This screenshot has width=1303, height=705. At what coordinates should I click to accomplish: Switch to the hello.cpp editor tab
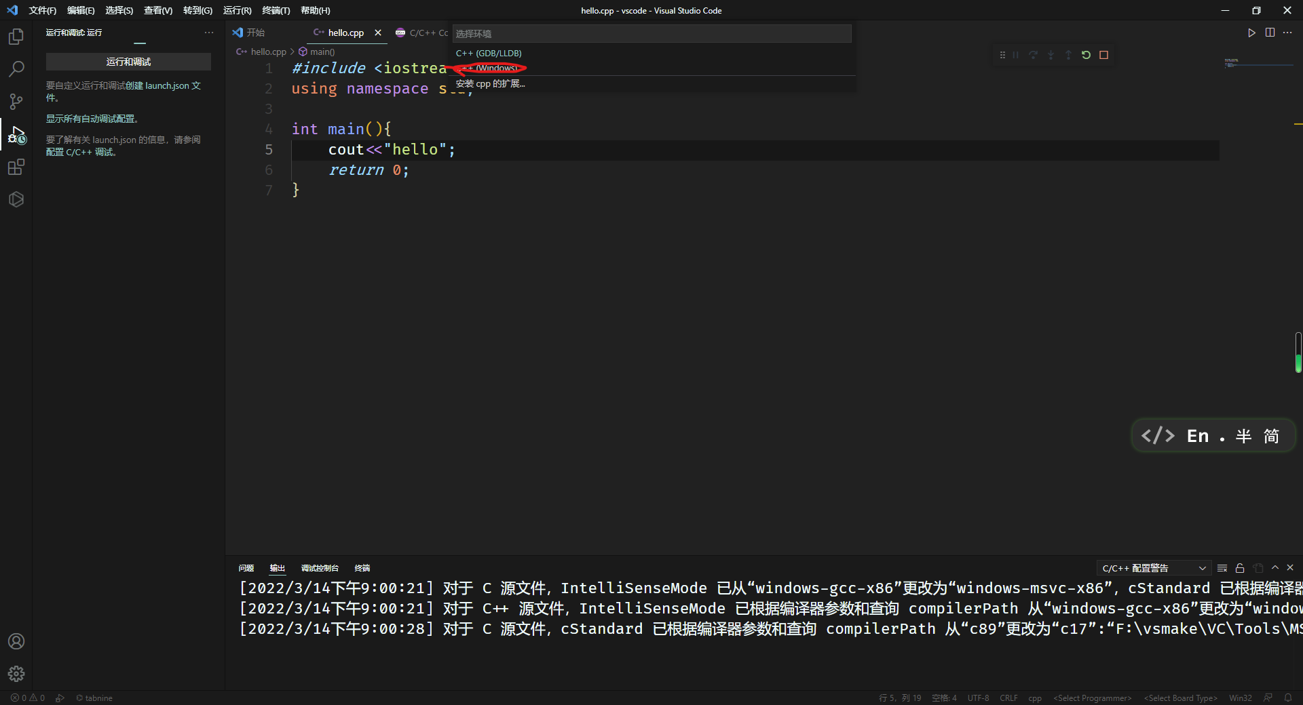(x=346, y=33)
